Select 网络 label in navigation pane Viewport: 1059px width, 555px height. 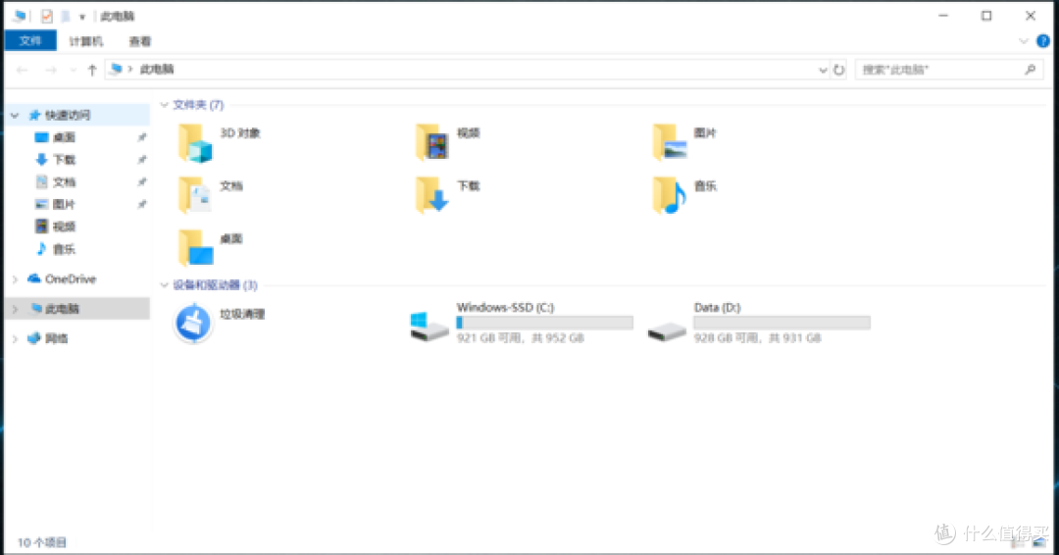coord(56,338)
